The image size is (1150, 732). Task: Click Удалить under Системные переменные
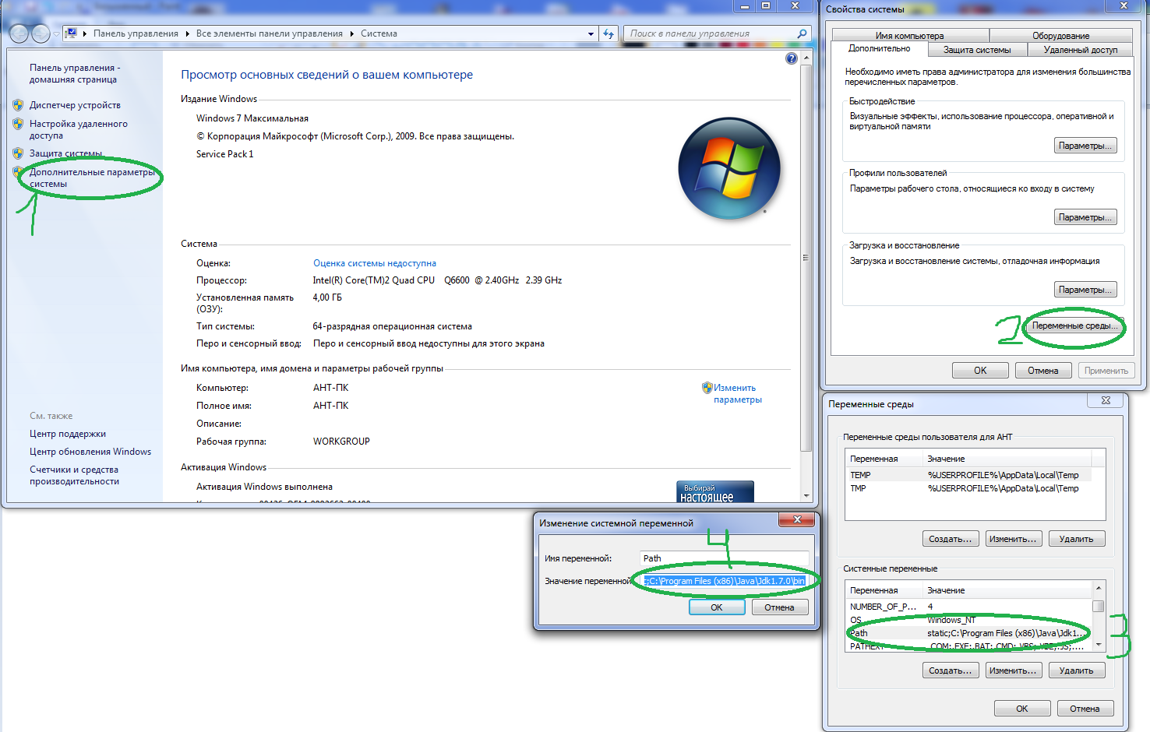1077,670
